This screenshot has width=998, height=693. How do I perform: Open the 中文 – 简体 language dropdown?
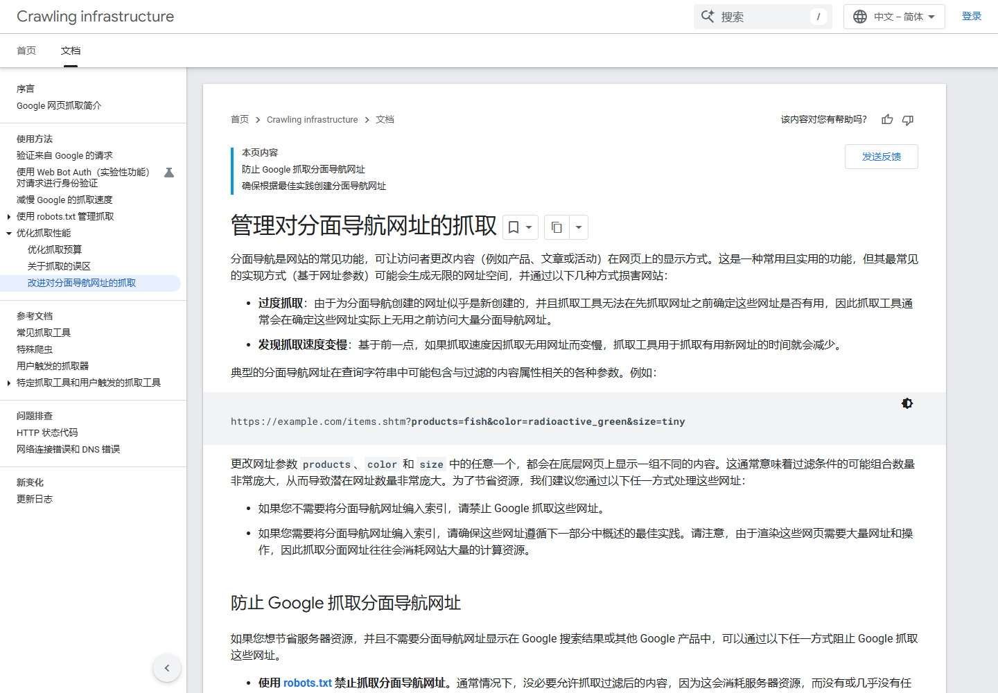click(894, 17)
